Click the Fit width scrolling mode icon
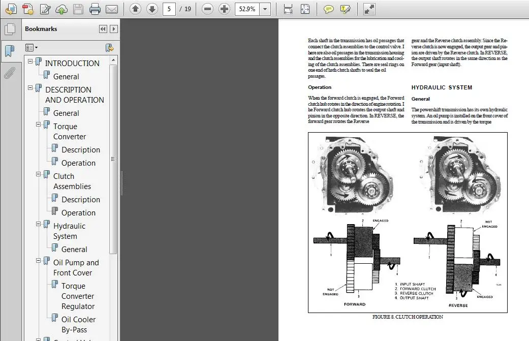Image resolution: width=529 pixels, height=341 pixels. click(x=288, y=9)
